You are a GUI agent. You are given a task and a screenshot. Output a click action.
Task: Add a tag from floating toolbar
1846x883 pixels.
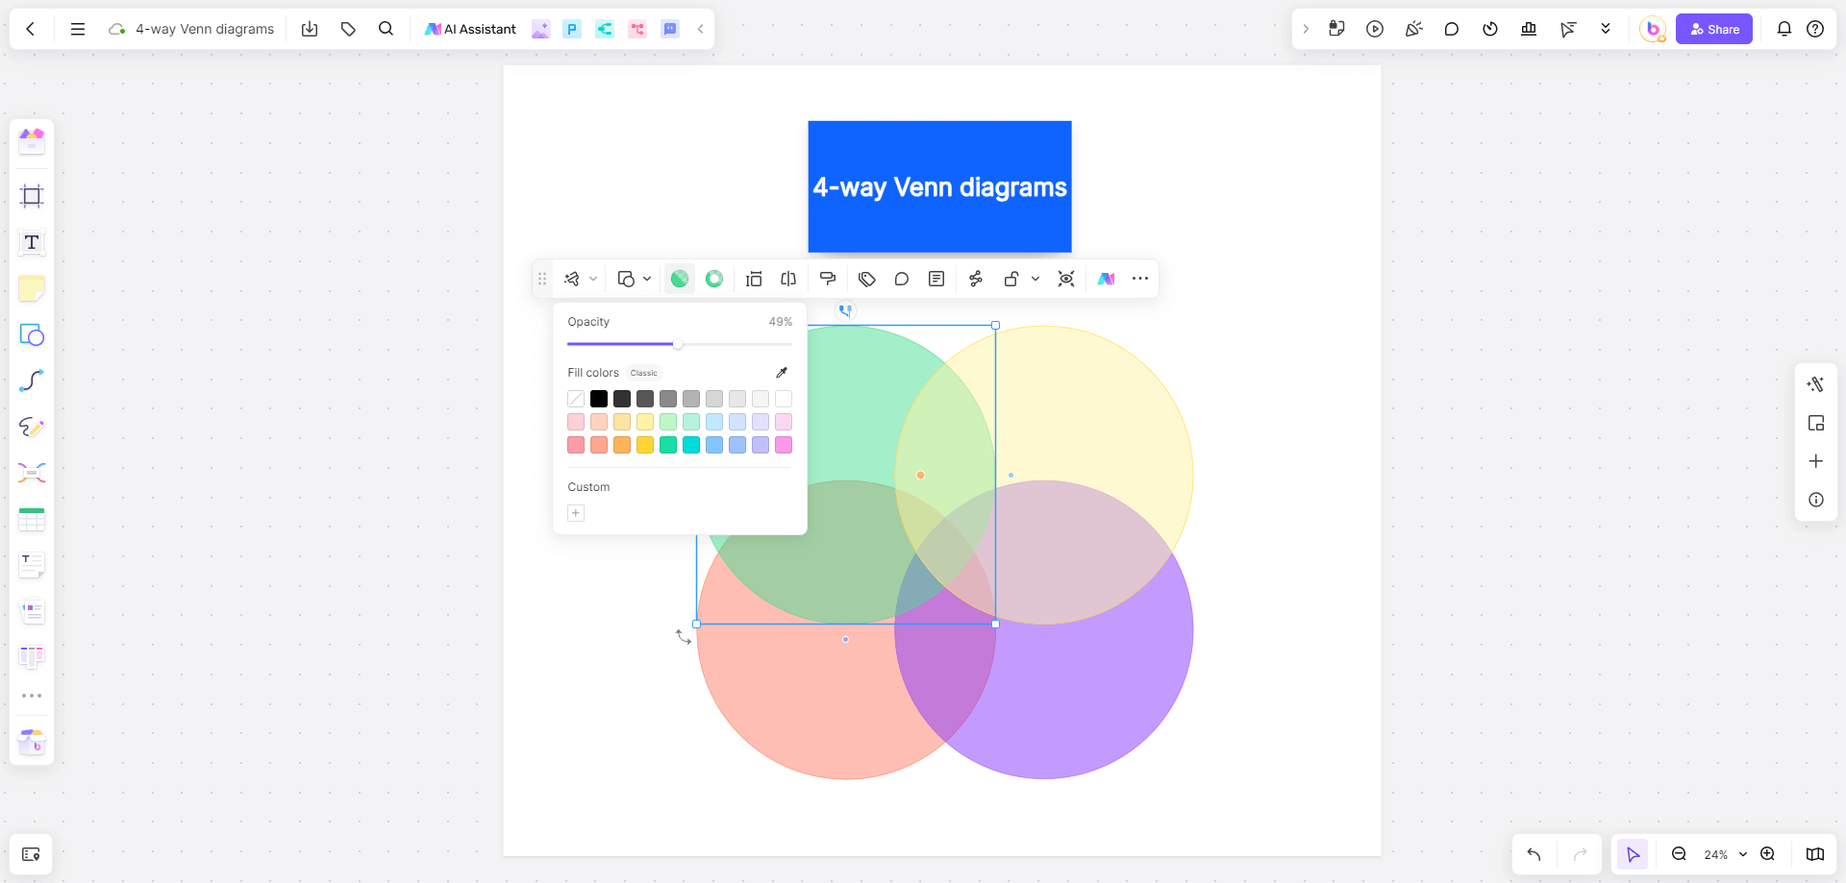click(x=867, y=279)
